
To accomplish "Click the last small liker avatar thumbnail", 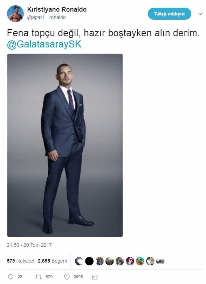I will 160,261.
